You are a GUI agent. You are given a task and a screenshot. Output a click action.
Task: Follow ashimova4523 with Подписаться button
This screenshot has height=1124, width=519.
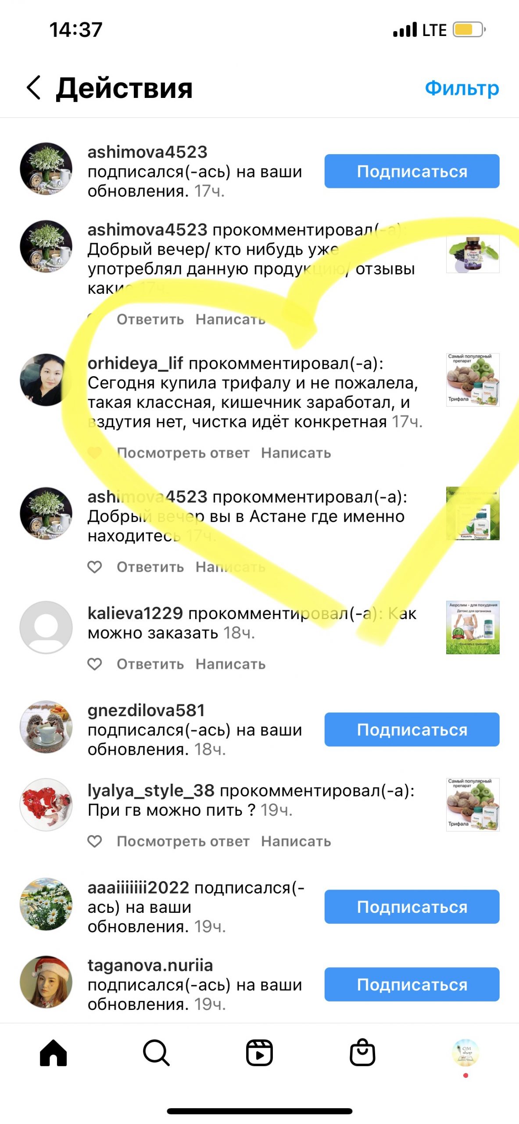(x=412, y=171)
